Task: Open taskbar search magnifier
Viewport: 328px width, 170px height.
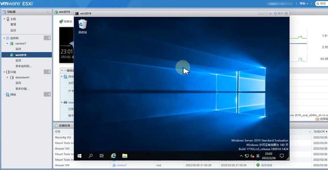Action: pyautogui.click(x=91, y=156)
